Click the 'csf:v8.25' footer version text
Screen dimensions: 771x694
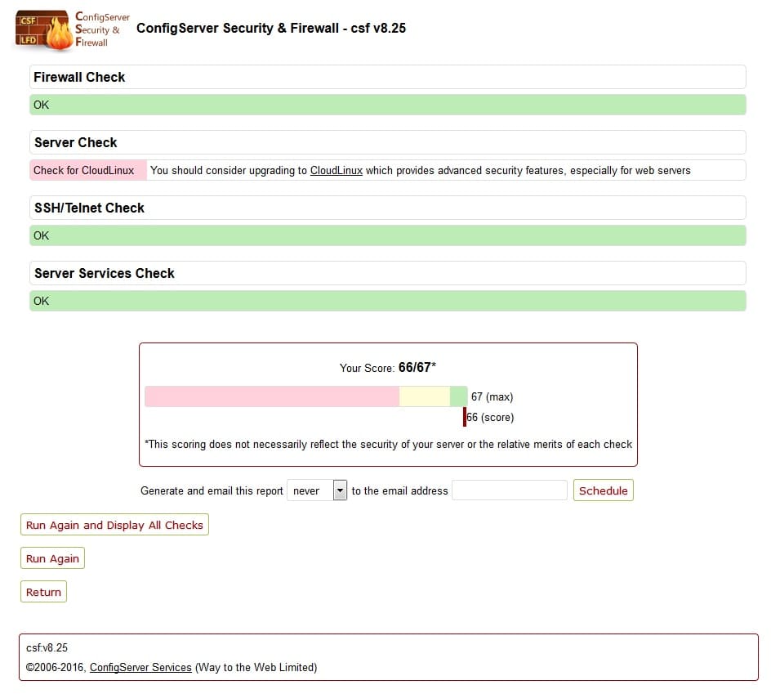pos(47,647)
